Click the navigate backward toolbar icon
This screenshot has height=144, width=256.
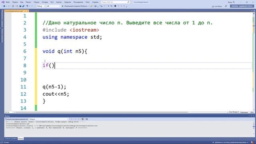tap(4, 6)
